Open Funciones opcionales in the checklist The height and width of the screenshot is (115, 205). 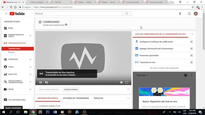tap(149, 55)
